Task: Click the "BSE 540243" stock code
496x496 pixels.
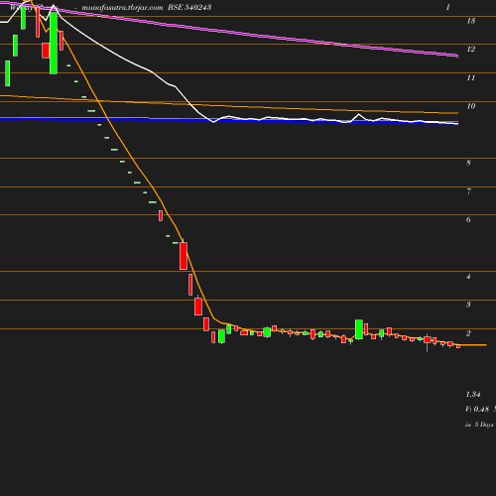Action: point(189,7)
